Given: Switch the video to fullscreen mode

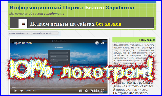Looking at the screenshot, I should [103, 91].
